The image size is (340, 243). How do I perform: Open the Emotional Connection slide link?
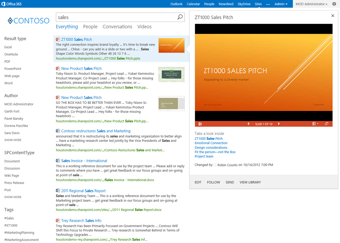point(211,143)
